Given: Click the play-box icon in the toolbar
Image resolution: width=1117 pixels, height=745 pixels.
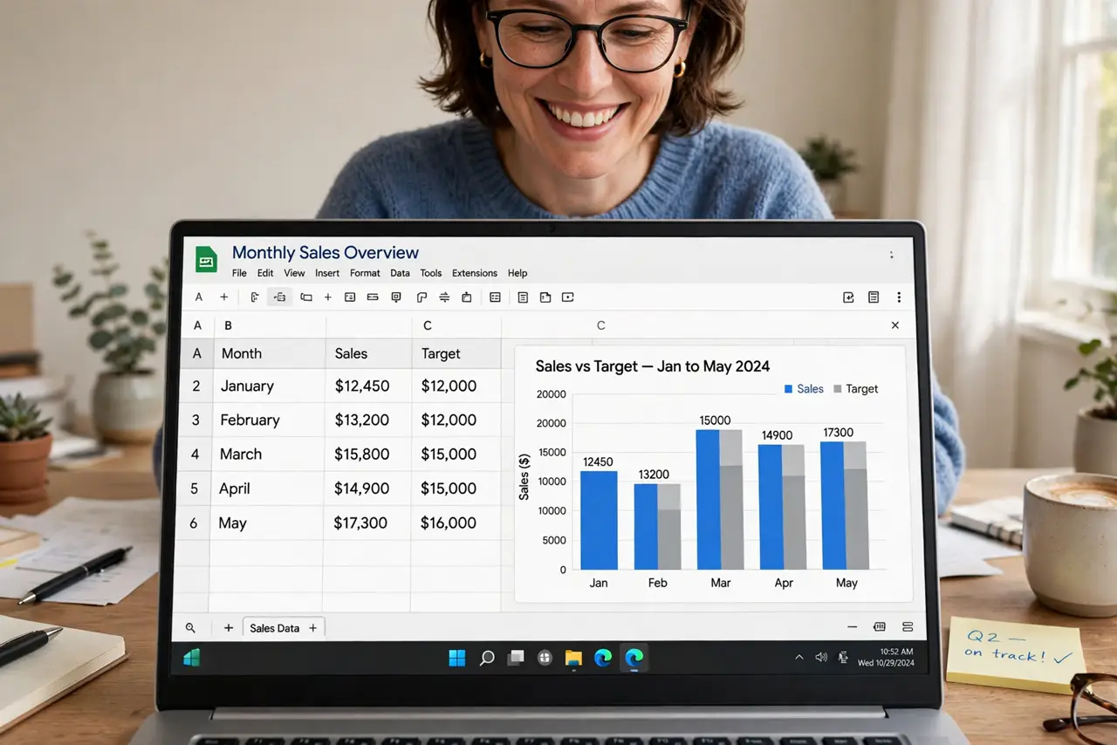Looking at the screenshot, I should (568, 297).
